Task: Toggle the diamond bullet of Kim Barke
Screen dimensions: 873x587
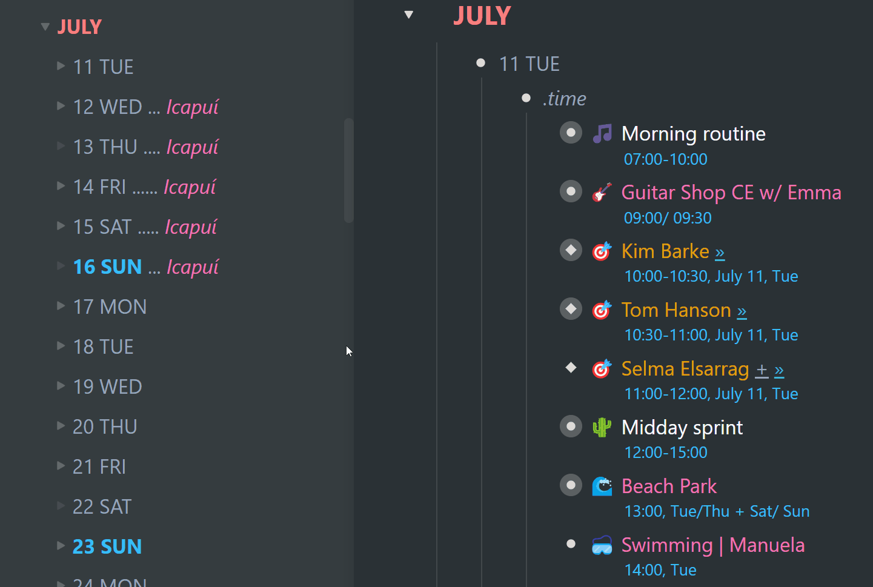Action: pyautogui.click(x=571, y=250)
